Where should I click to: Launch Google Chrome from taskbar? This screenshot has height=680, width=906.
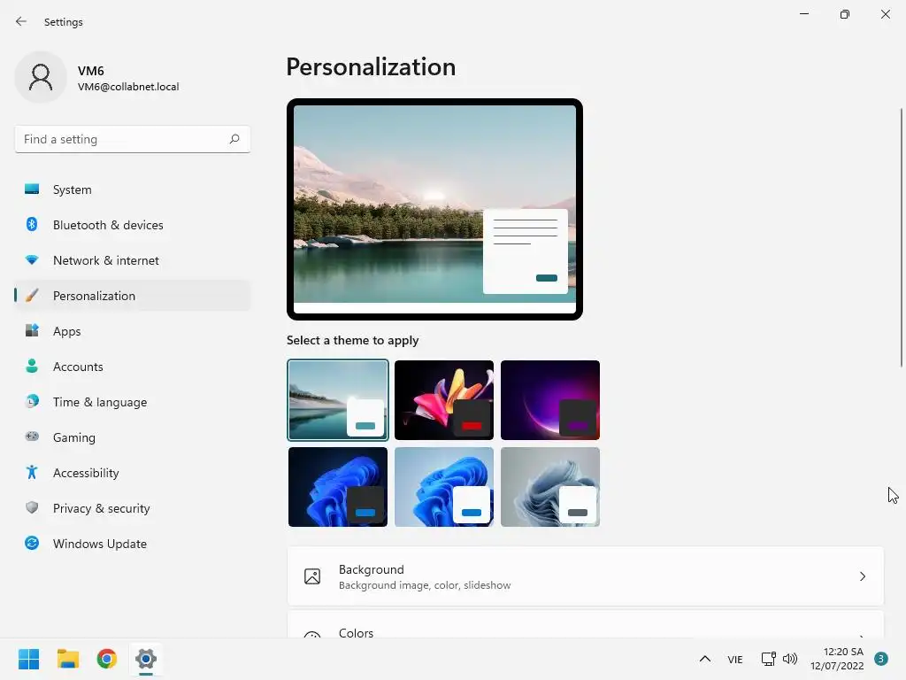tap(107, 659)
